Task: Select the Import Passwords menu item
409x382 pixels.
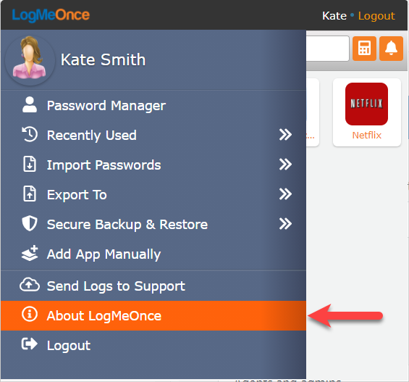Action: [153, 165]
